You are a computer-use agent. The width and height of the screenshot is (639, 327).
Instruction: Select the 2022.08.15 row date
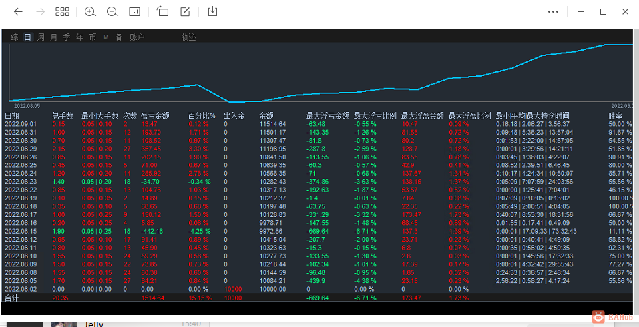point(21,231)
